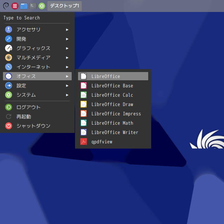The height and width of the screenshot is (224, 224).
Task: Click the qpdfview PDF icon
Action: (84, 141)
